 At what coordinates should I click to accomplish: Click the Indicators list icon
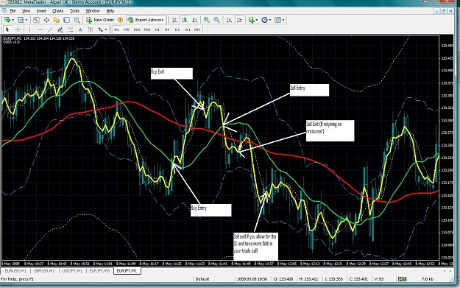click(252, 20)
